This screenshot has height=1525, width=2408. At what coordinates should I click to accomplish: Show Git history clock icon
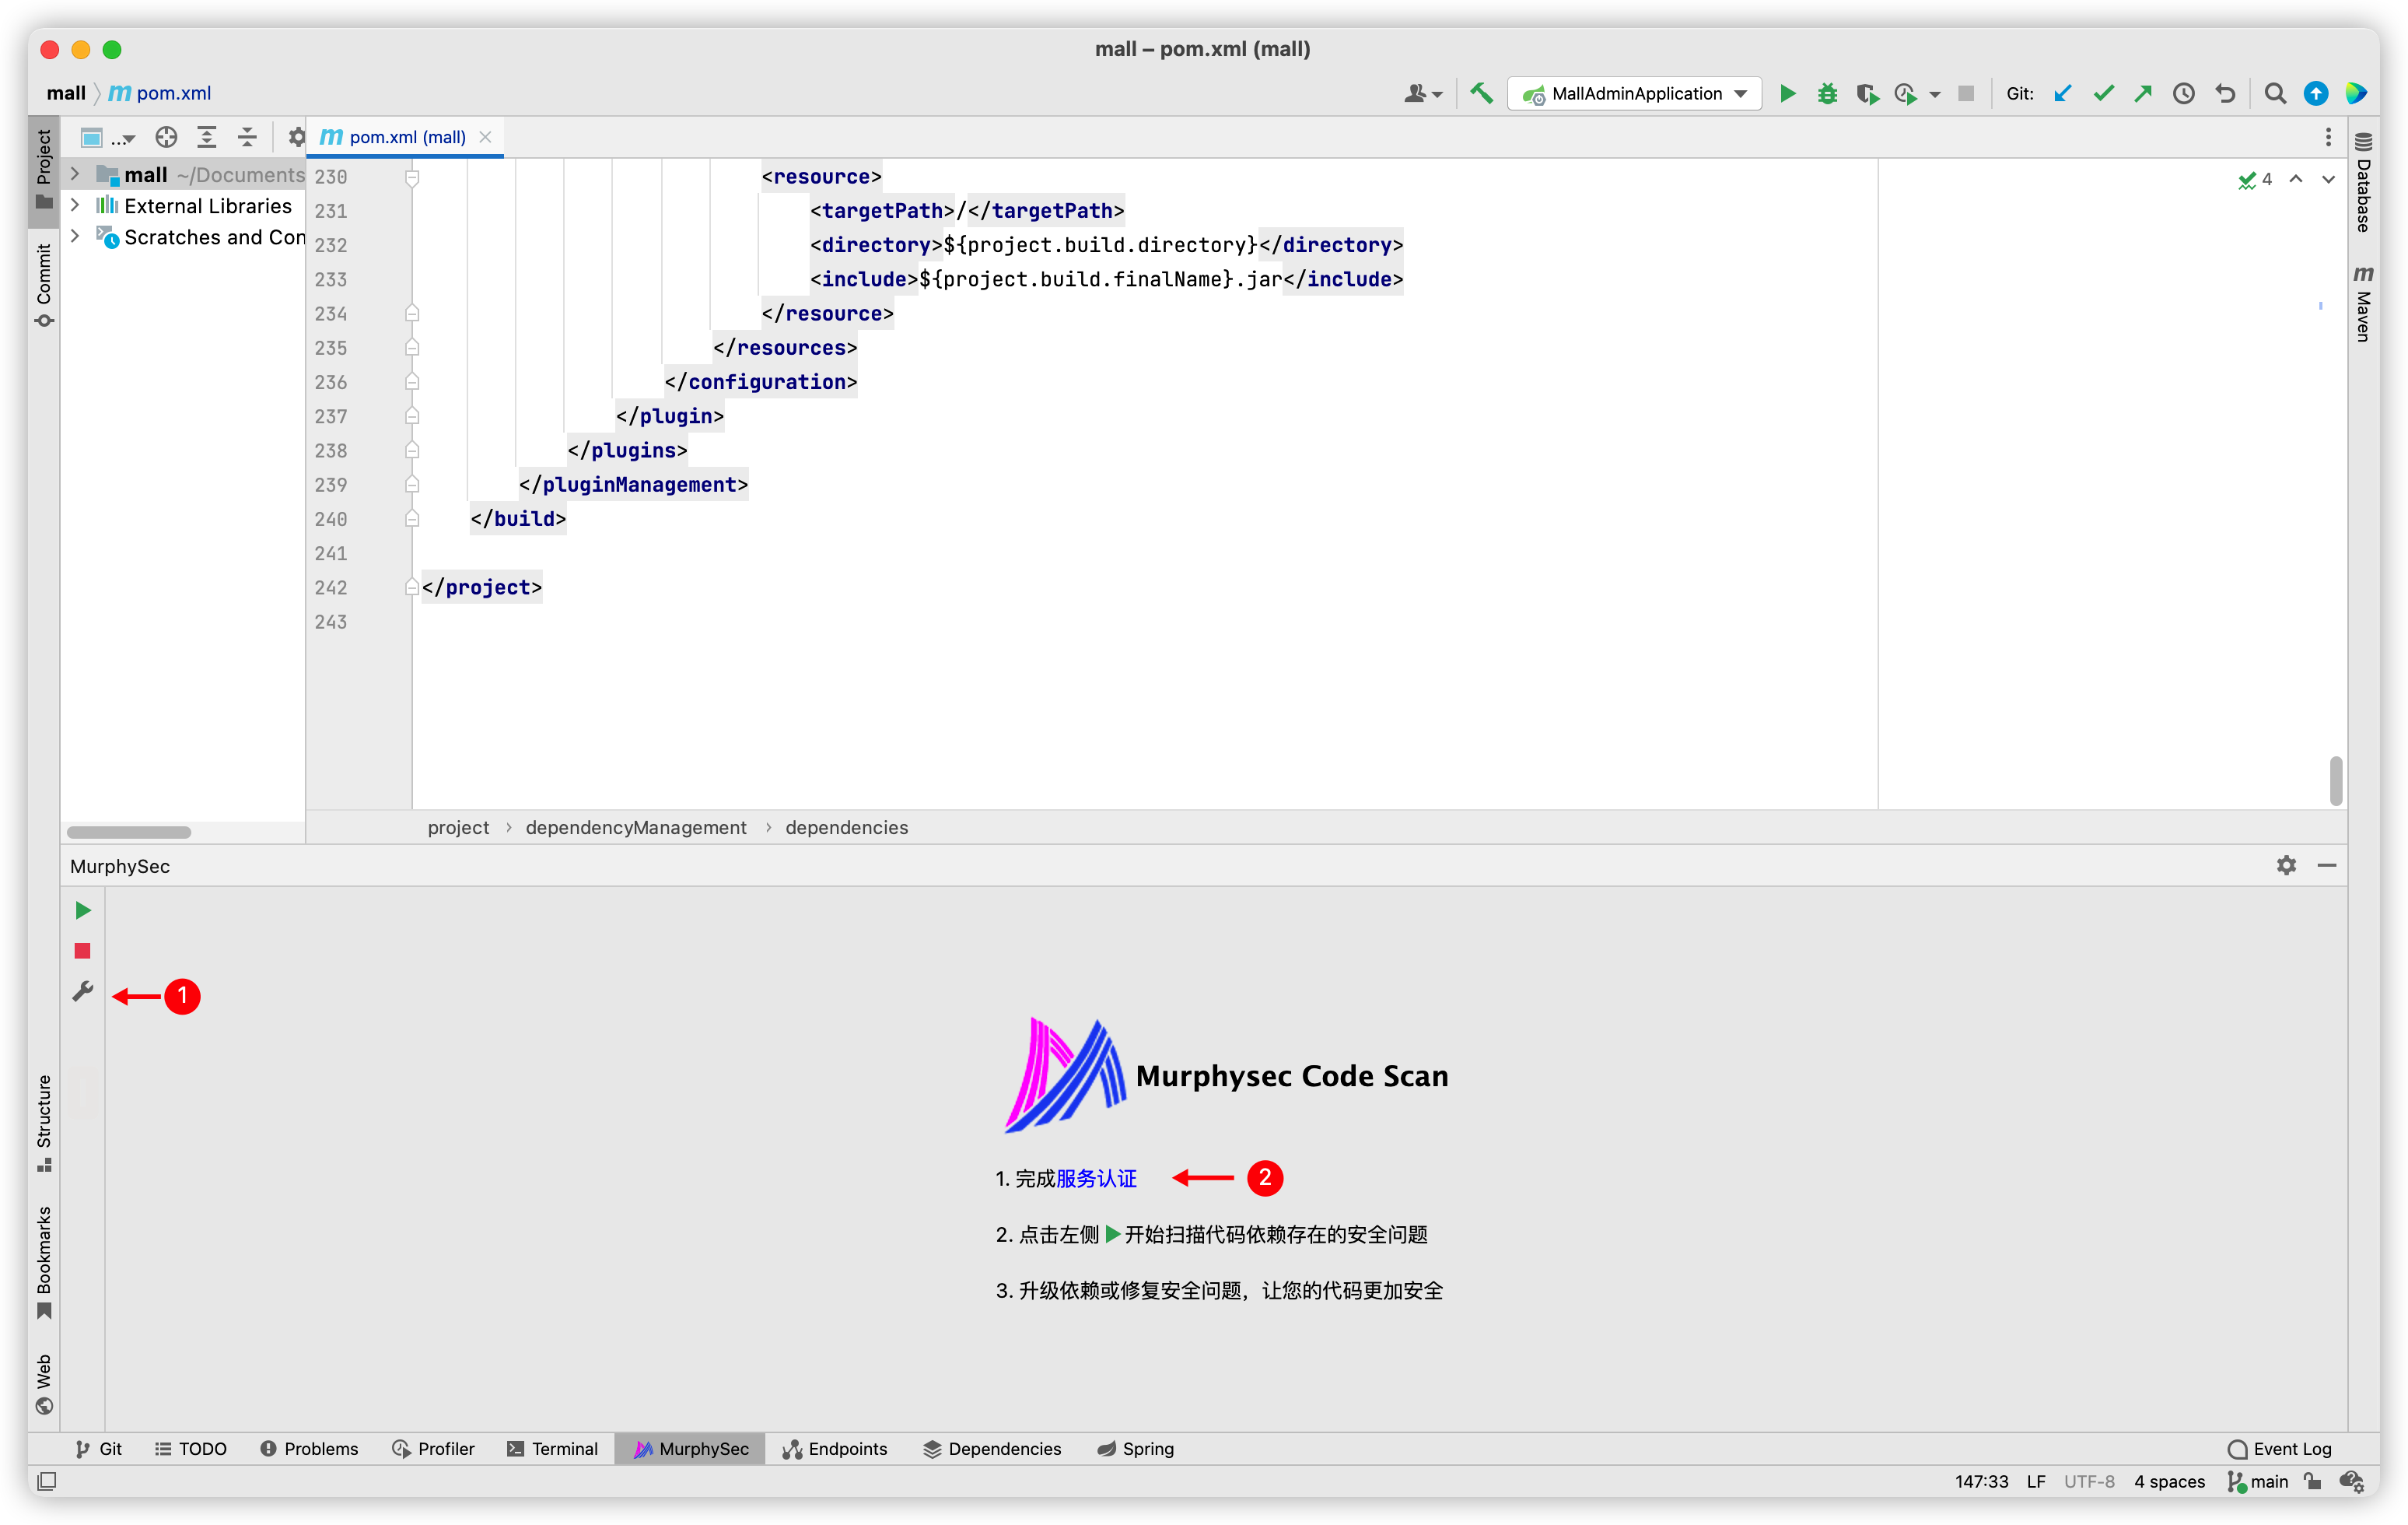pos(2184,93)
